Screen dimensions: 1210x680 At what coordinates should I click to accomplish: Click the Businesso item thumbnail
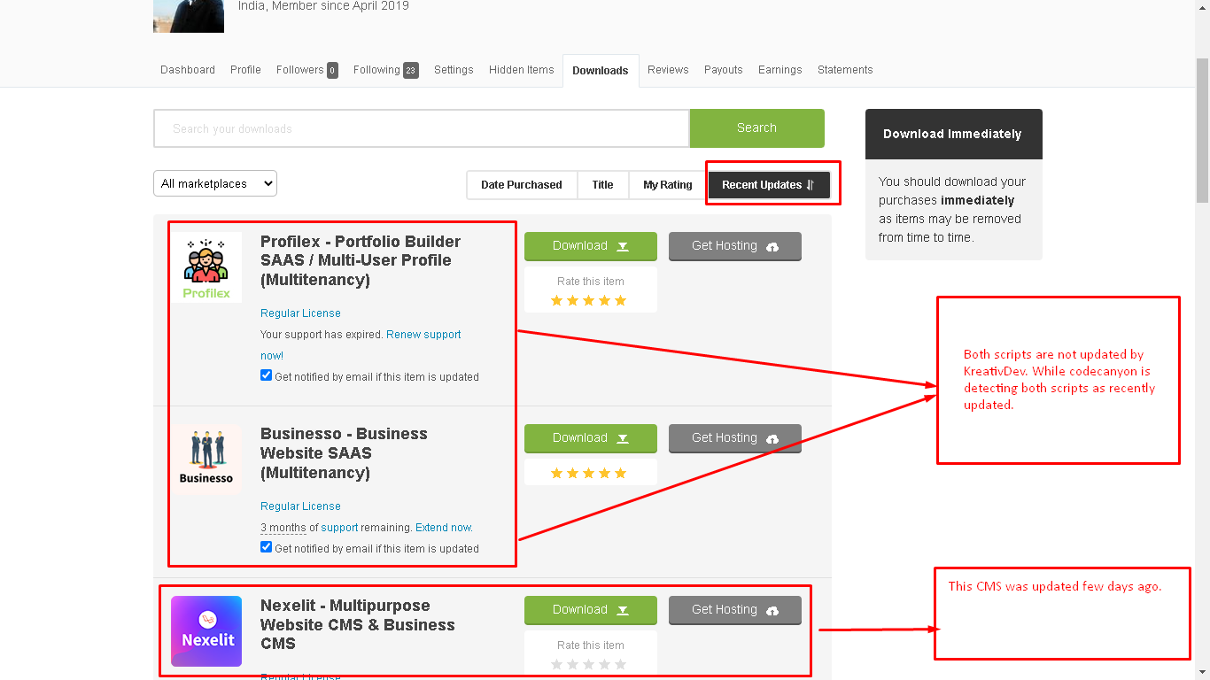coord(206,460)
